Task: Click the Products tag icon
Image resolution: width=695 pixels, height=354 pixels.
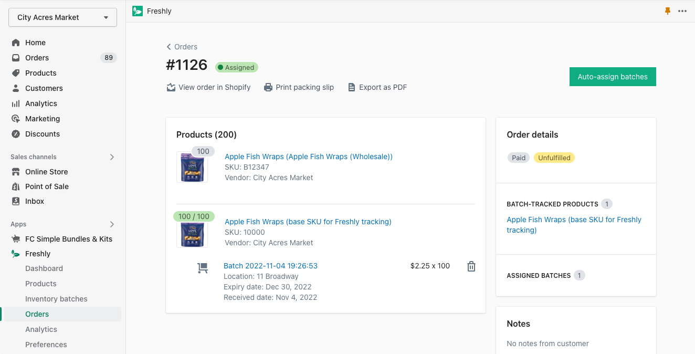Action: point(16,73)
